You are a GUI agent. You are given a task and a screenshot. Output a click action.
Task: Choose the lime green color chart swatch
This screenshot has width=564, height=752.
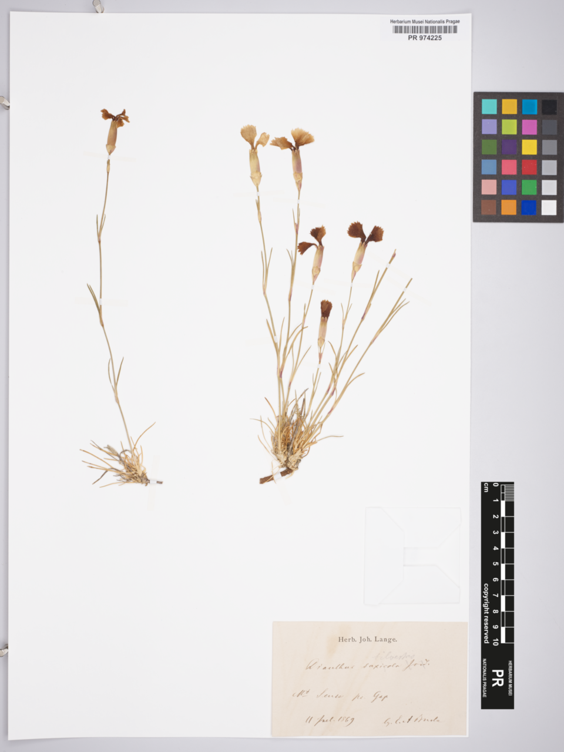pos(509,127)
